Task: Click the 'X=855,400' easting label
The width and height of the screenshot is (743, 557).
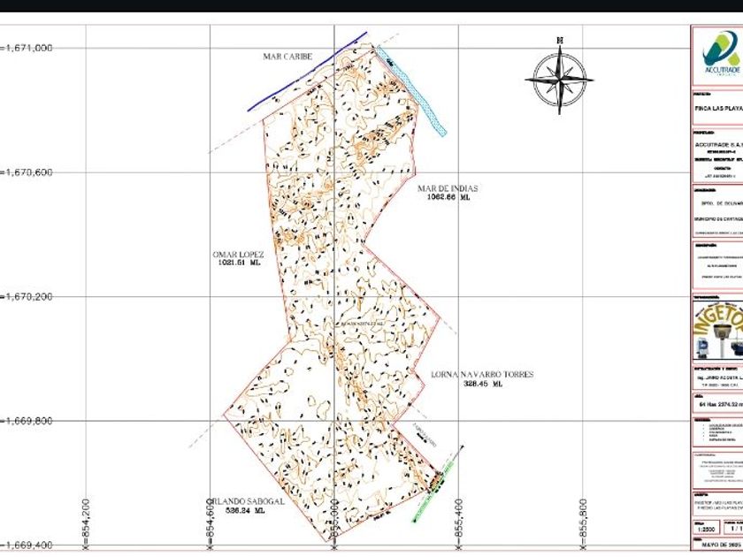Action: pos(458,524)
